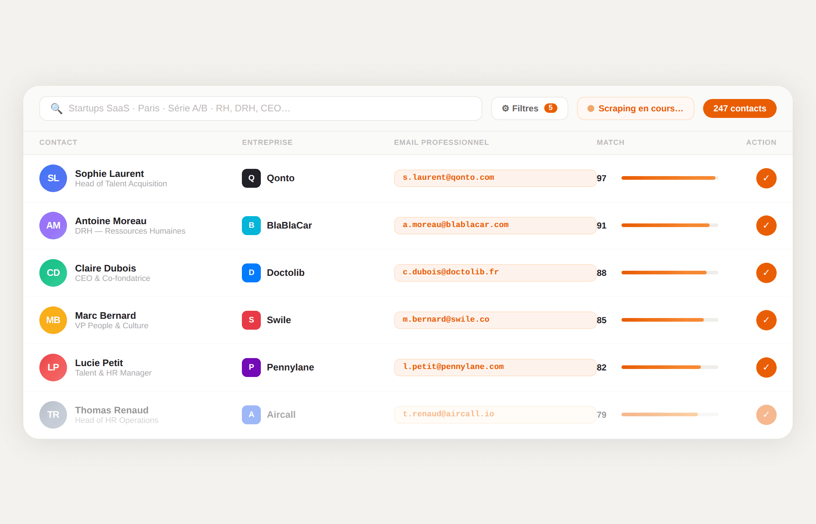
Task: Click the BlaBlaCar company logo icon
Action: click(x=251, y=226)
